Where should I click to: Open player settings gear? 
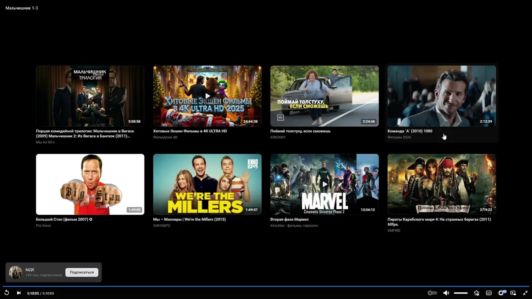pyautogui.click(x=501, y=293)
